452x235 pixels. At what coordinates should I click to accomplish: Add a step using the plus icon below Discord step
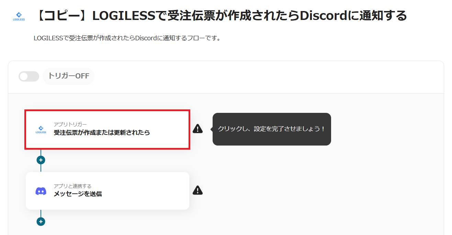41,222
